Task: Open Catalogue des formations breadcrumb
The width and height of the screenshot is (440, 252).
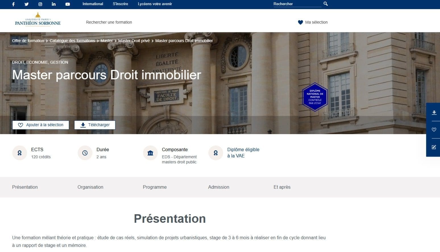Action: [72, 41]
